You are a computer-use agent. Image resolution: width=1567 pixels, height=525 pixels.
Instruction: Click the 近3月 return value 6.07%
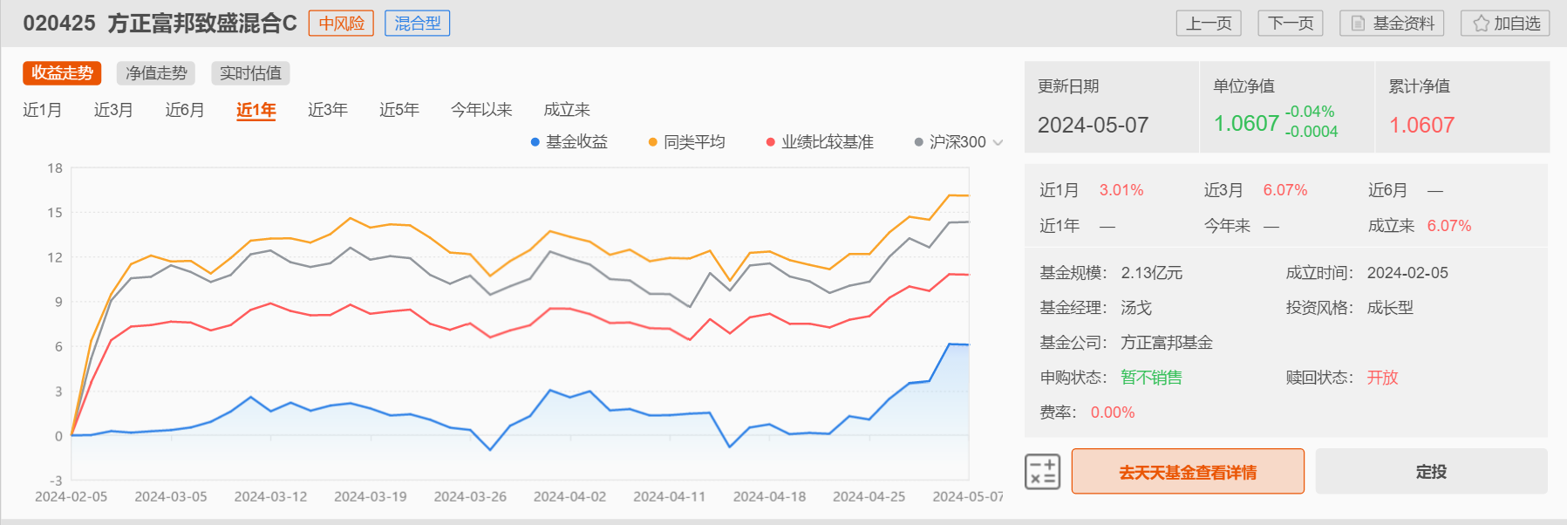click(x=1285, y=190)
